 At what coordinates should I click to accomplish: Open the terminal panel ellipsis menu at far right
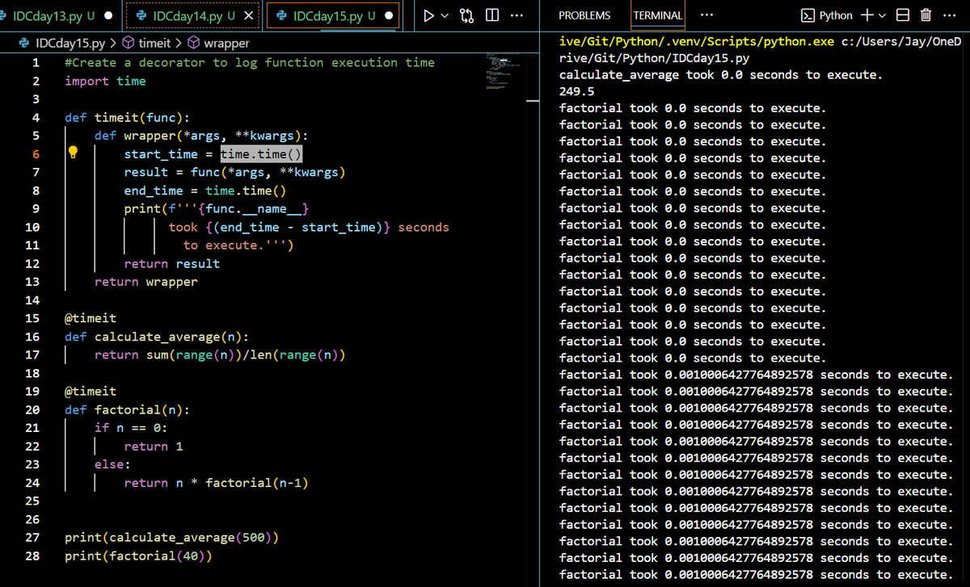pyautogui.click(x=948, y=15)
